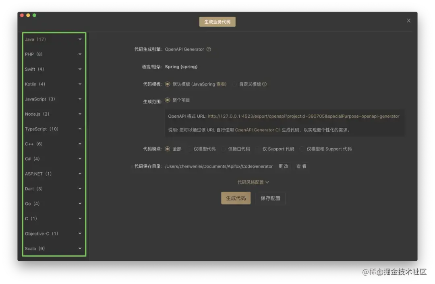Screen dimensions: 435x284
Task: Click the help icon beside 自定义模板
Action: [x=264, y=84]
